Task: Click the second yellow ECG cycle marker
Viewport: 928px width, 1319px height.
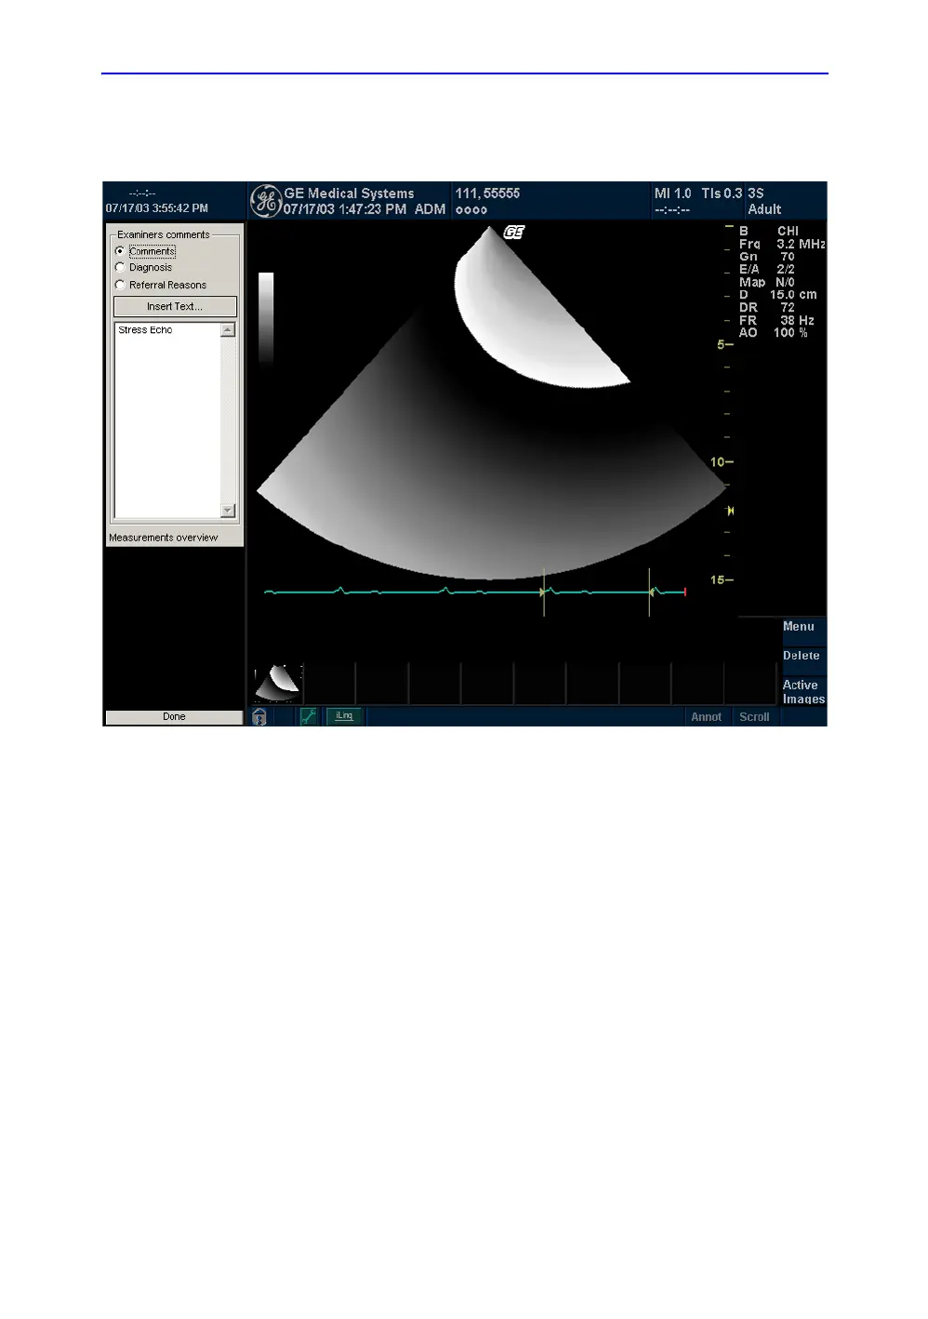Action: tap(650, 592)
